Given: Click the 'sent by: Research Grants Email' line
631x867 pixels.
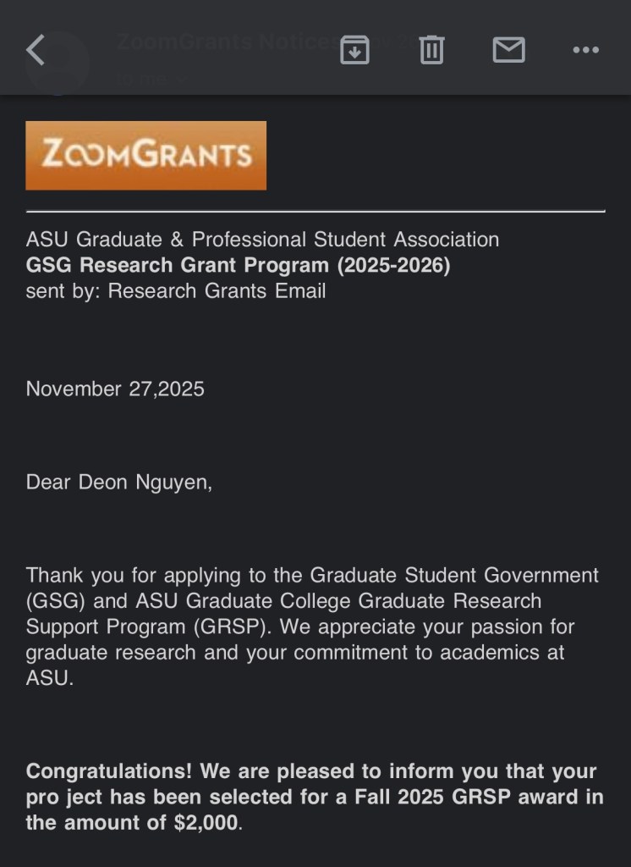Looking at the screenshot, I should point(176,291).
